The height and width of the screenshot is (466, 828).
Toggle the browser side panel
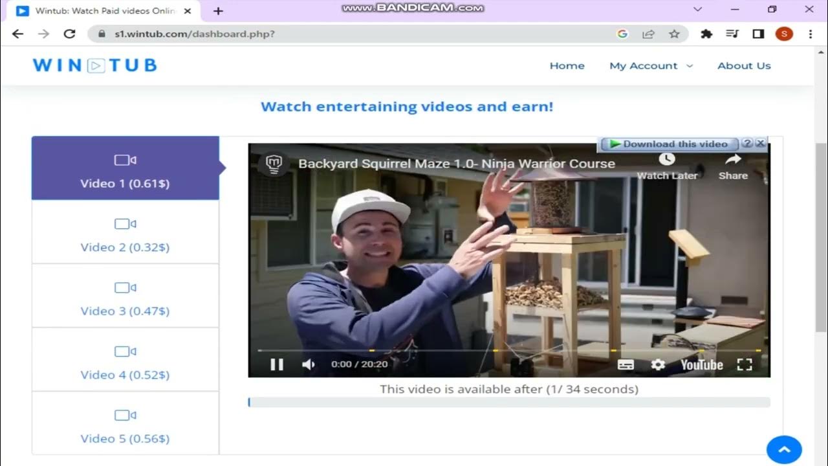pyautogui.click(x=758, y=34)
